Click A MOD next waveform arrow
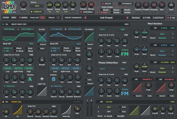This screenshot has width=177, height=119. click(x=173, y=34)
